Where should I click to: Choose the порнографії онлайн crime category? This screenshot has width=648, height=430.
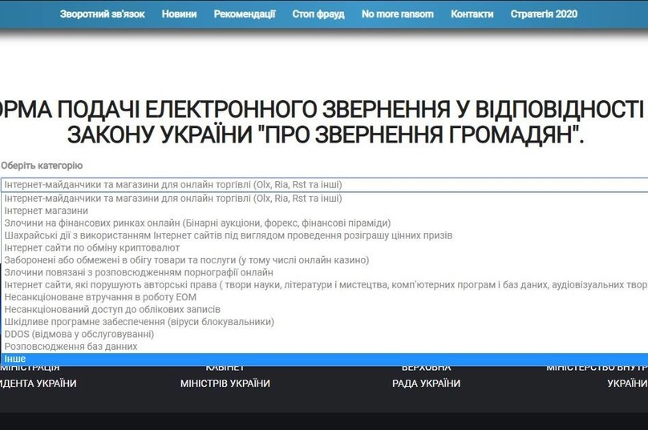pyautogui.click(x=139, y=272)
